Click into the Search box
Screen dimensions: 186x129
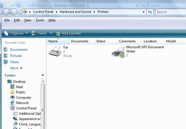pos(170,12)
